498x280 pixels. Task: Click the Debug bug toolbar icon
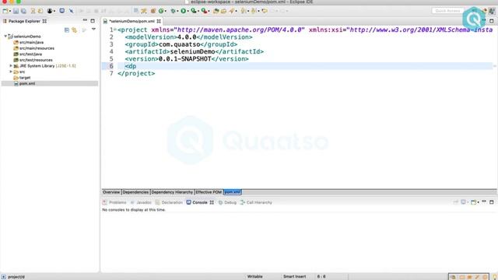tap(173, 11)
